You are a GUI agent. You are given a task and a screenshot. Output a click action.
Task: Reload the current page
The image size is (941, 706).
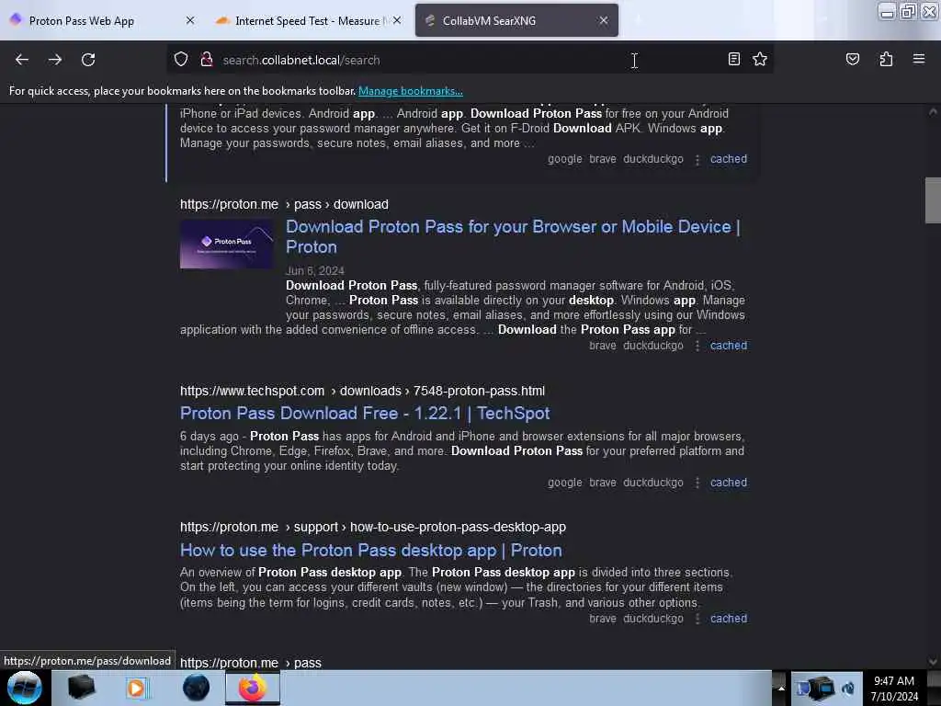point(88,60)
